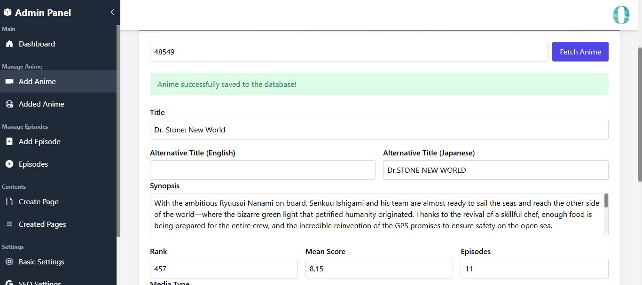This screenshot has width=642, height=285.
Task: Click the Episodes play-circle icon
Action: (9, 164)
